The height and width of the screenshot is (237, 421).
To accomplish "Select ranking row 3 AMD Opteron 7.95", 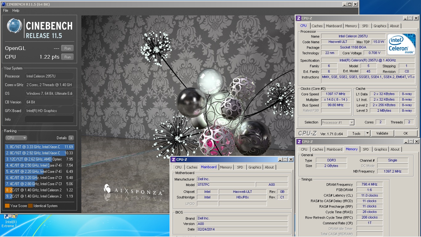I will pos(39,159).
